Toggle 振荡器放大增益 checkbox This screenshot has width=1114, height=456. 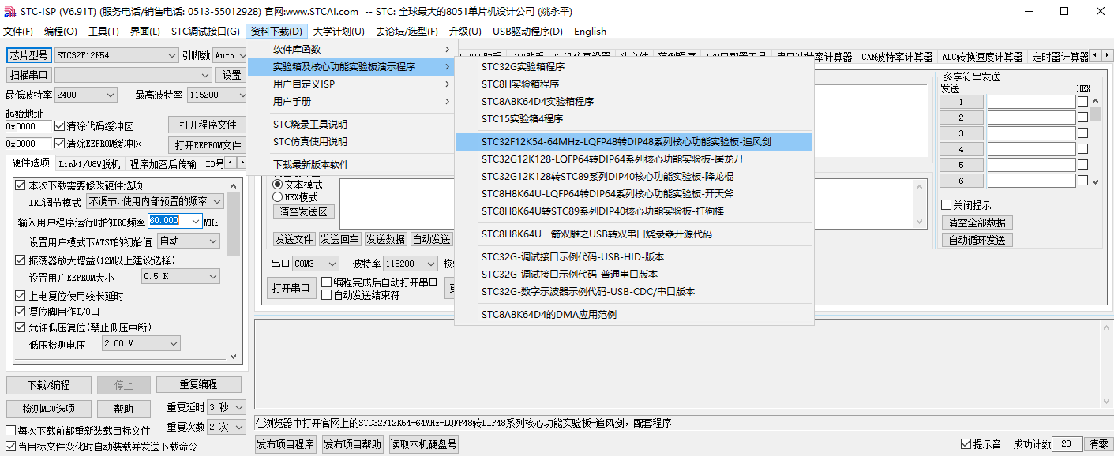coord(21,260)
